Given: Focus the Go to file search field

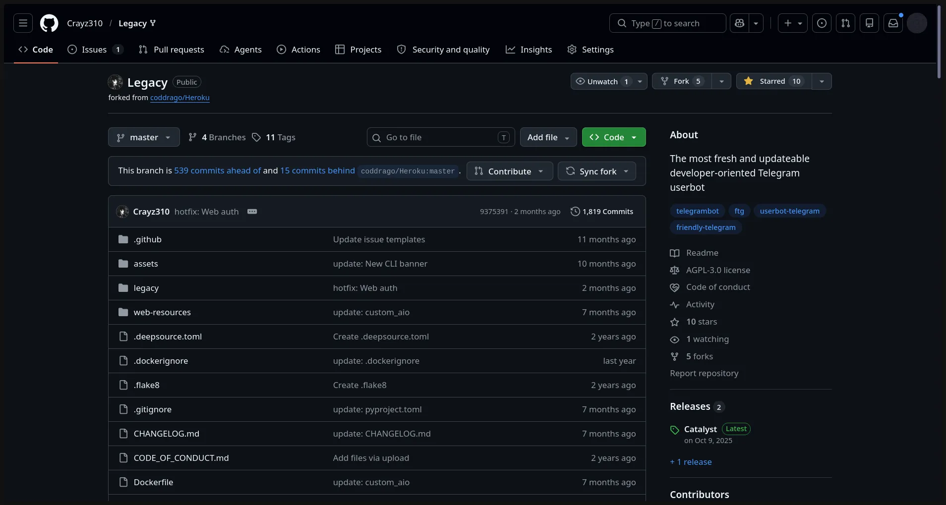Looking at the screenshot, I should (x=441, y=137).
